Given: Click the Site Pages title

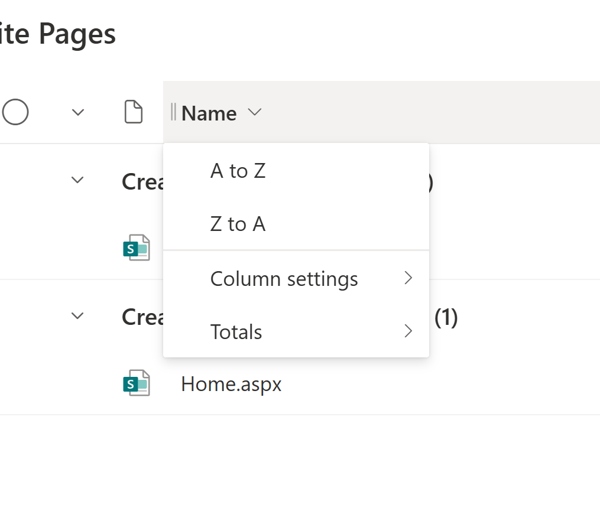Looking at the screenshot, I should [58, 34].
